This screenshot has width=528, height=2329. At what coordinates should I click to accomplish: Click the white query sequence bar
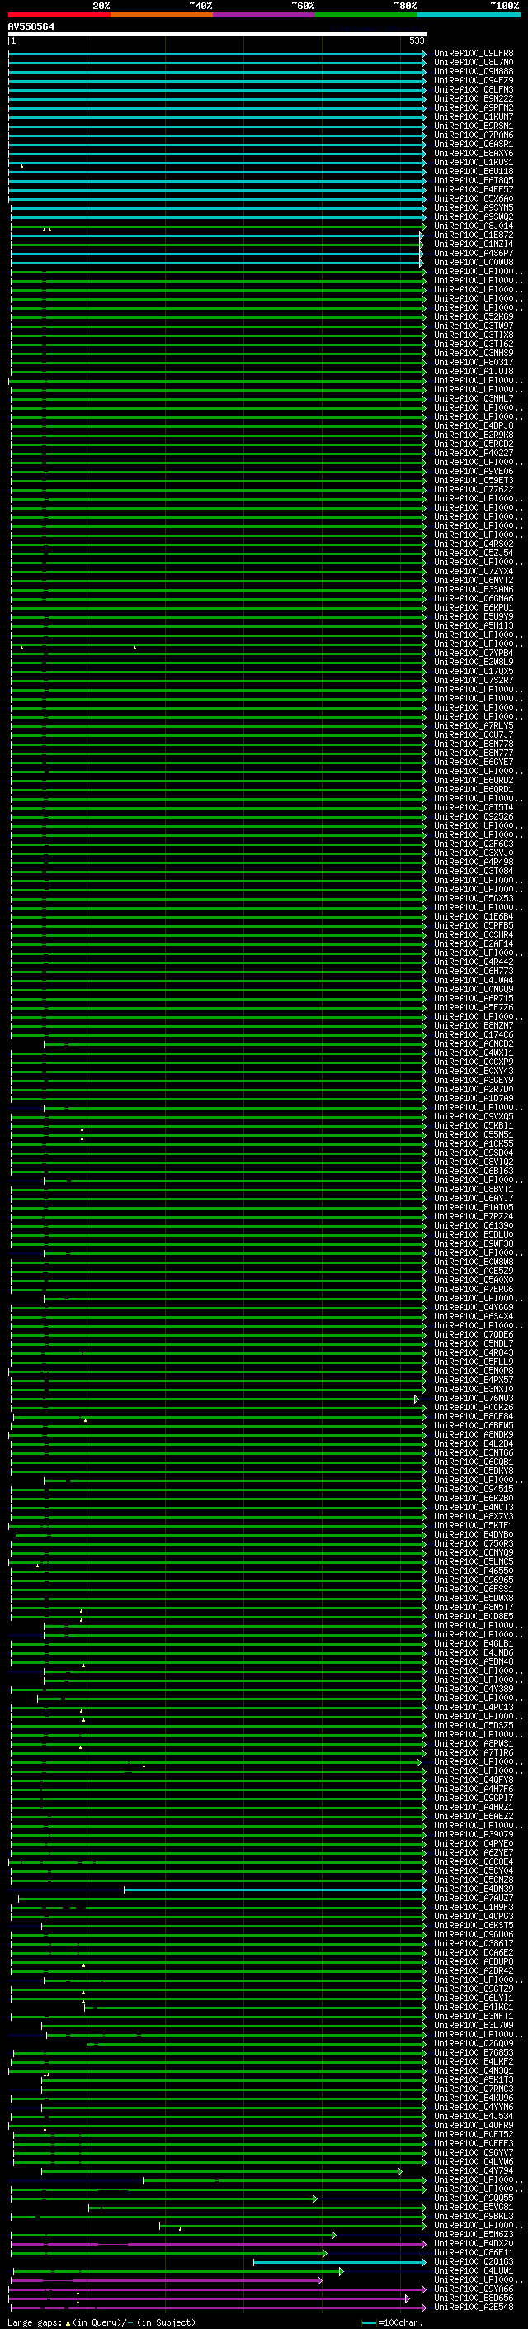click(218, 33)
